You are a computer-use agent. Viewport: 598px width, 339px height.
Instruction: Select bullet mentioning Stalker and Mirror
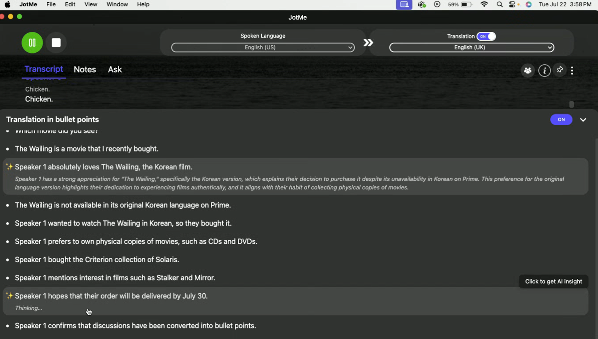(115, 278)
